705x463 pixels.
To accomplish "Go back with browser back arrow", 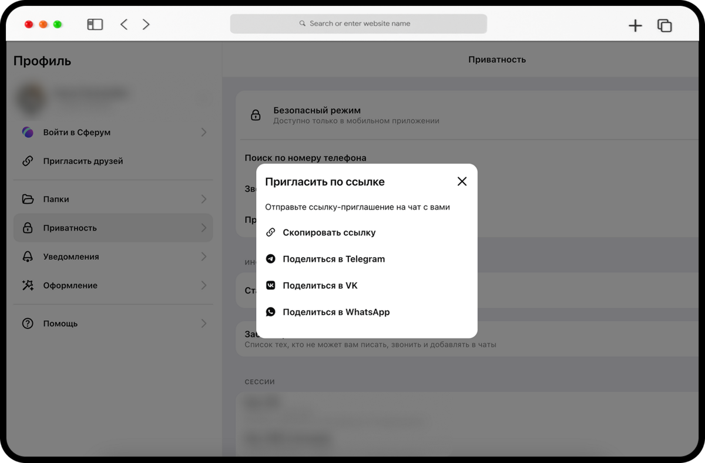I will click(124, 24).
